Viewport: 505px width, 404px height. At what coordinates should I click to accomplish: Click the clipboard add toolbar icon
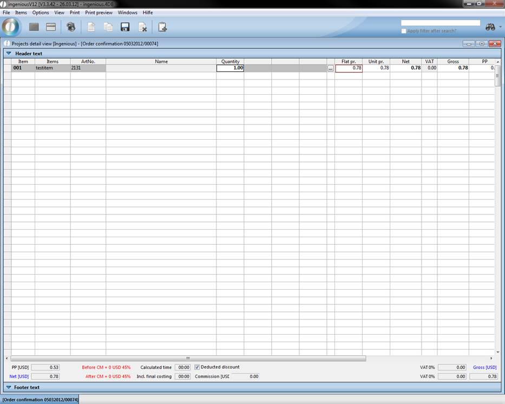(x=162, y=27)
